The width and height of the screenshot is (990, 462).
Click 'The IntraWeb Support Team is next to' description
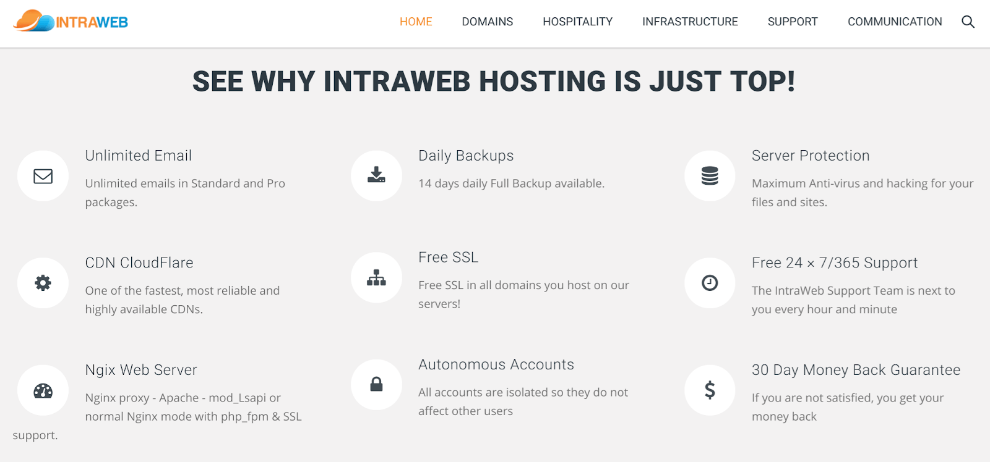point(853,300)
